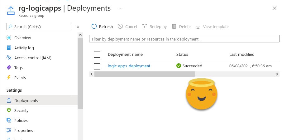The image size is (282, 140).
Task: Click the Delete button label
Action: [x=185, y=27]
